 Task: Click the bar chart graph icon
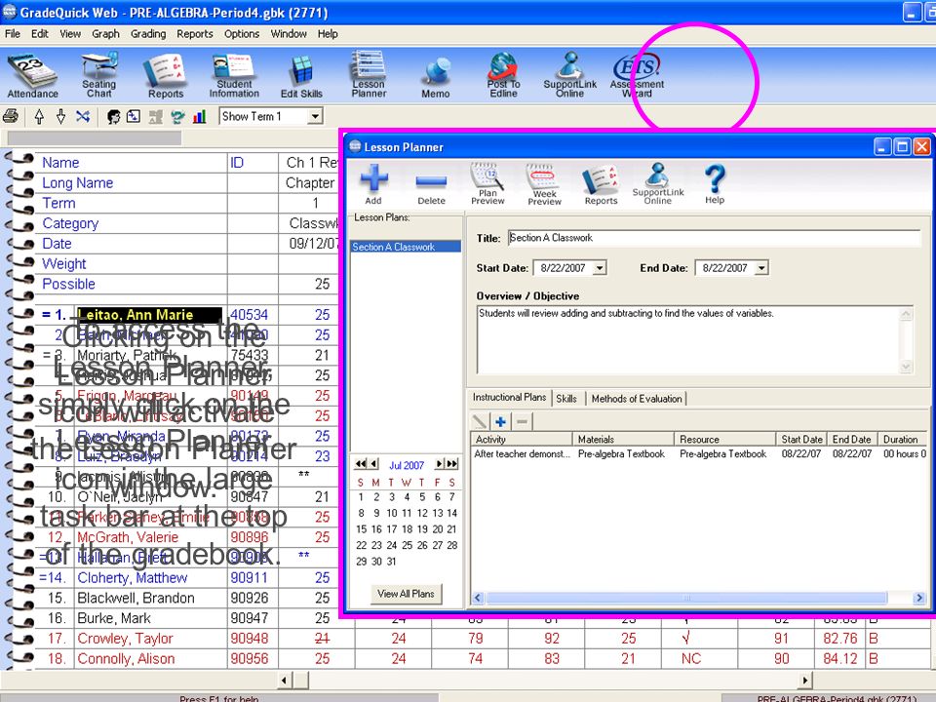click(x=199, y=116)
